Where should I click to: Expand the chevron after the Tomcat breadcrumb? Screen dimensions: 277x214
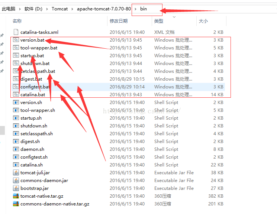point(72,9)
